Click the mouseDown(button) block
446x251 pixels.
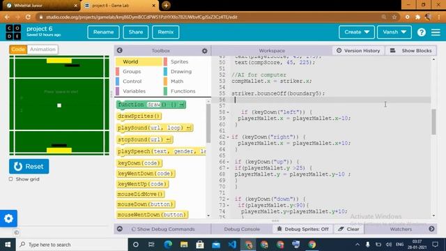point(146,204)
